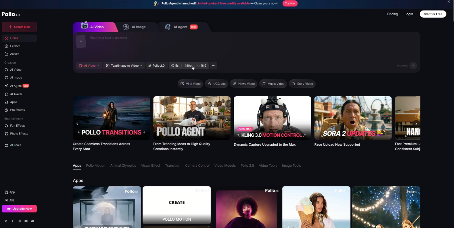Click the Explore compass icon in sidebar

[x=6, y=46]
